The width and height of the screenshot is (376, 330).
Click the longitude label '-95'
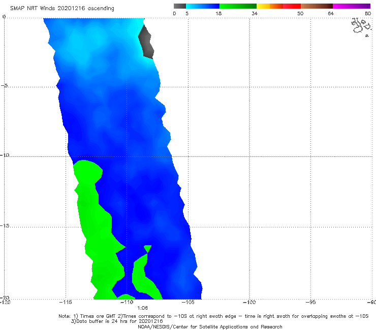[311, 302]
